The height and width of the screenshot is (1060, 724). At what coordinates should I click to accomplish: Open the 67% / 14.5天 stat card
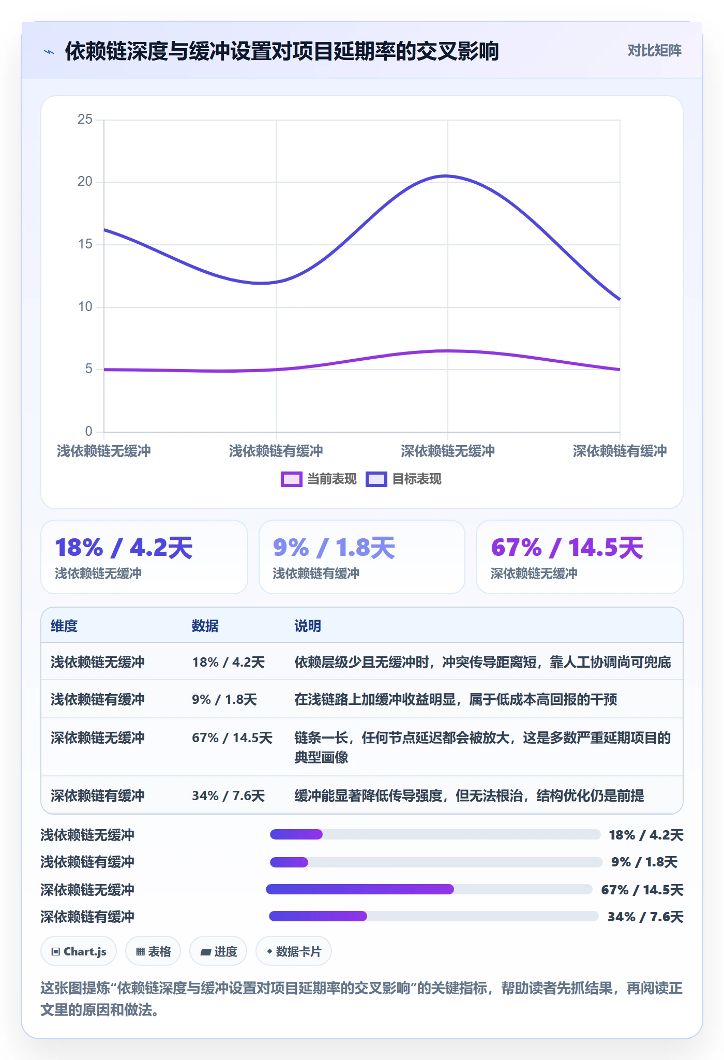point(580,557)
